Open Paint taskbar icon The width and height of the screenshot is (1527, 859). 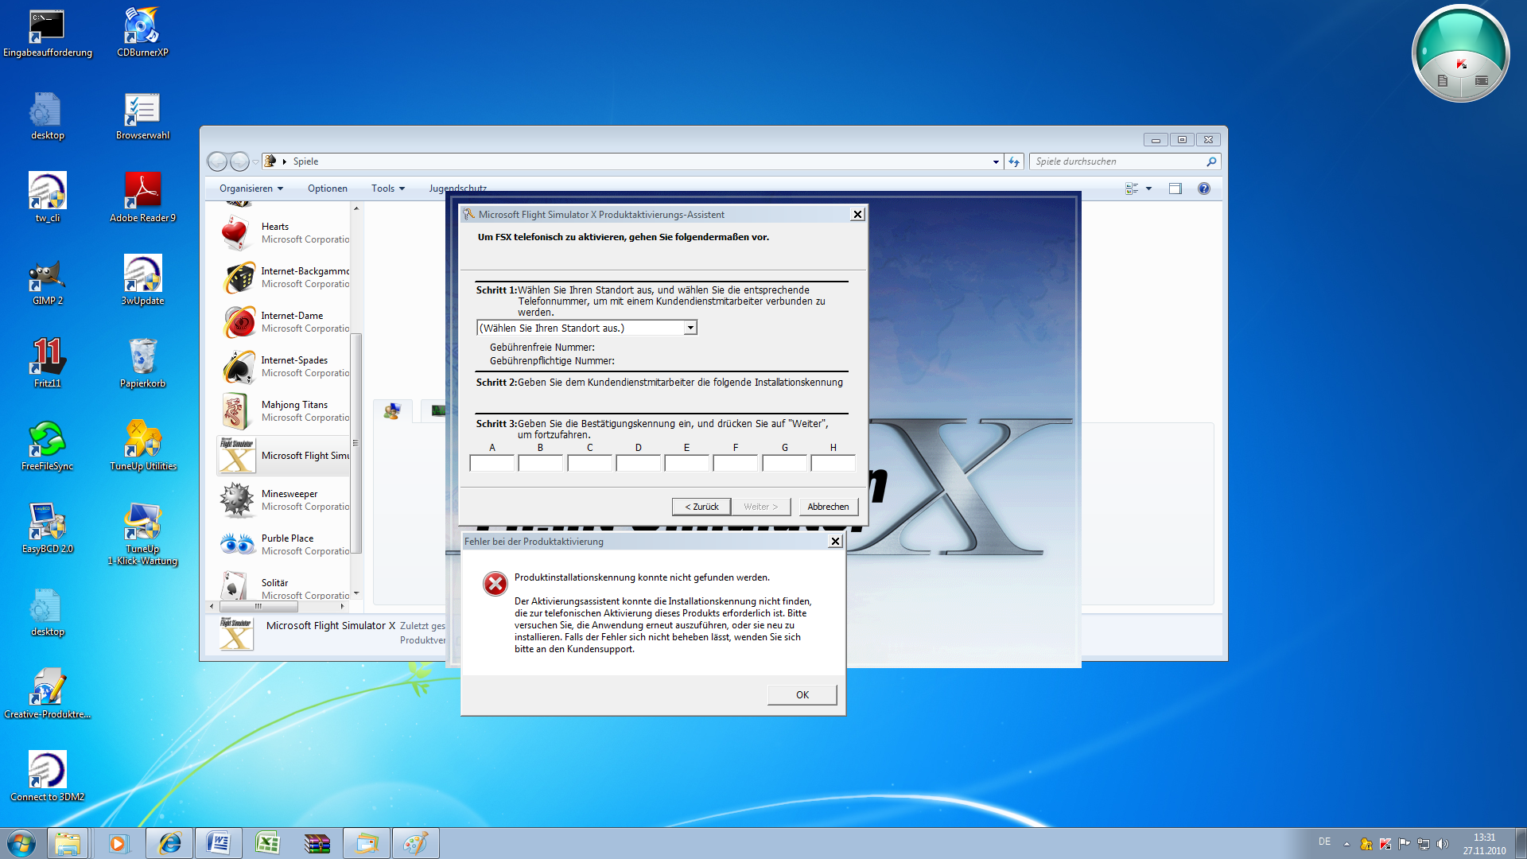click(415, 843)
